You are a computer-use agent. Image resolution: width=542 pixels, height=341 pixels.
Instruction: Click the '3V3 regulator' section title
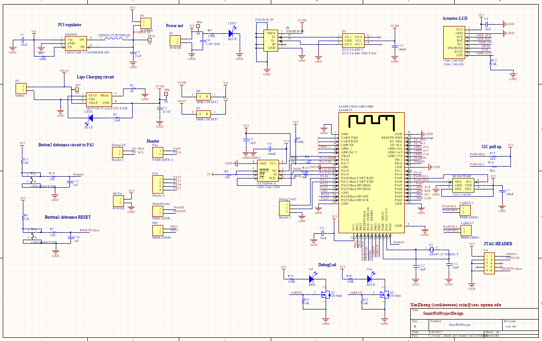(70, 25)
